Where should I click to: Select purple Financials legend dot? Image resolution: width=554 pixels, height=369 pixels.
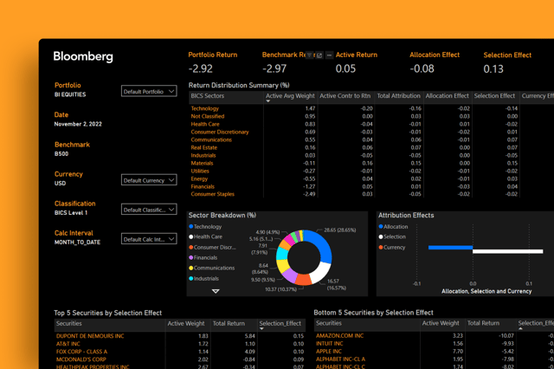tap(191, 257)
